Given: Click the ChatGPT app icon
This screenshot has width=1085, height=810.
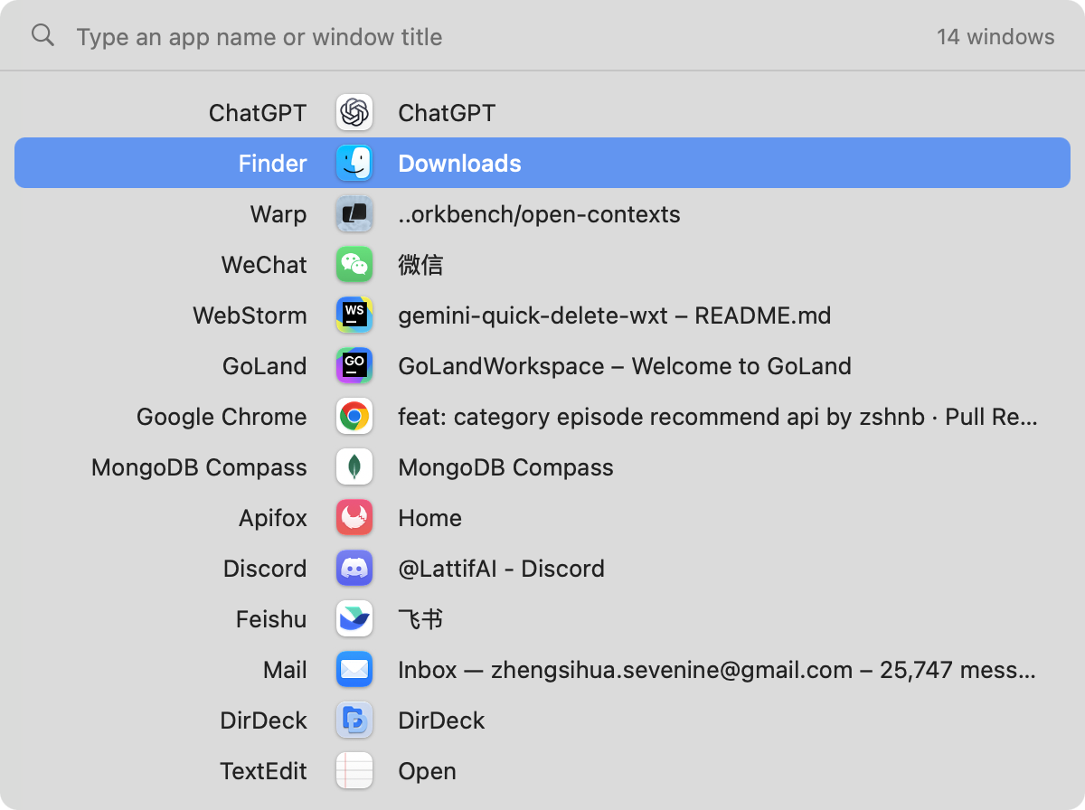Looking at the screenshot, I should point(354,113).
